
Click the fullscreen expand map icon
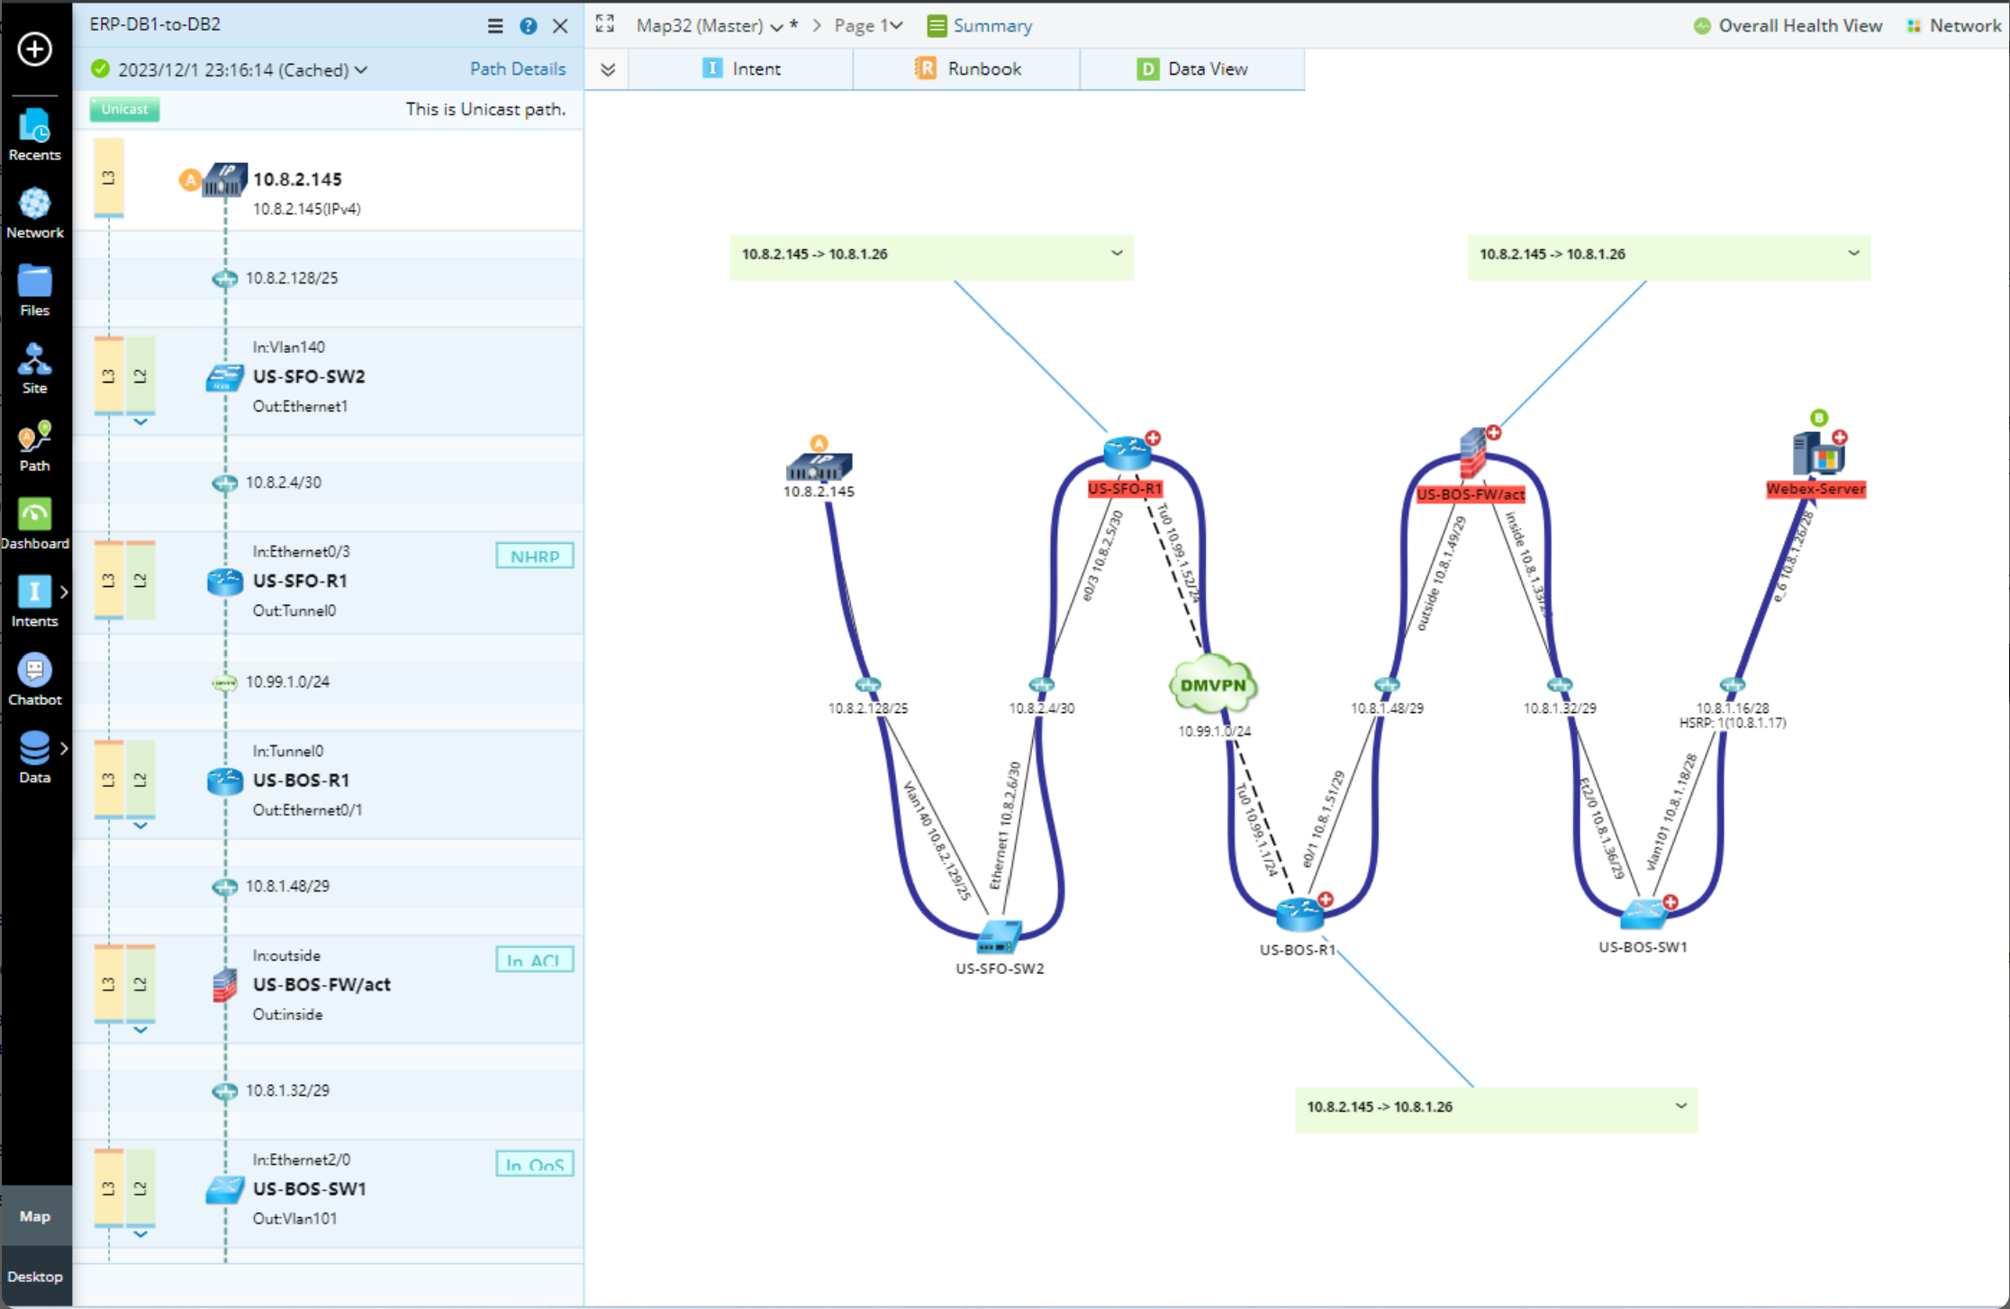605,24
